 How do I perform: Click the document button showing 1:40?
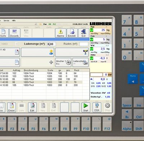pyautogui.click(x=10, y=52)
